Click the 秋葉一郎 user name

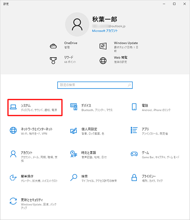104,19
